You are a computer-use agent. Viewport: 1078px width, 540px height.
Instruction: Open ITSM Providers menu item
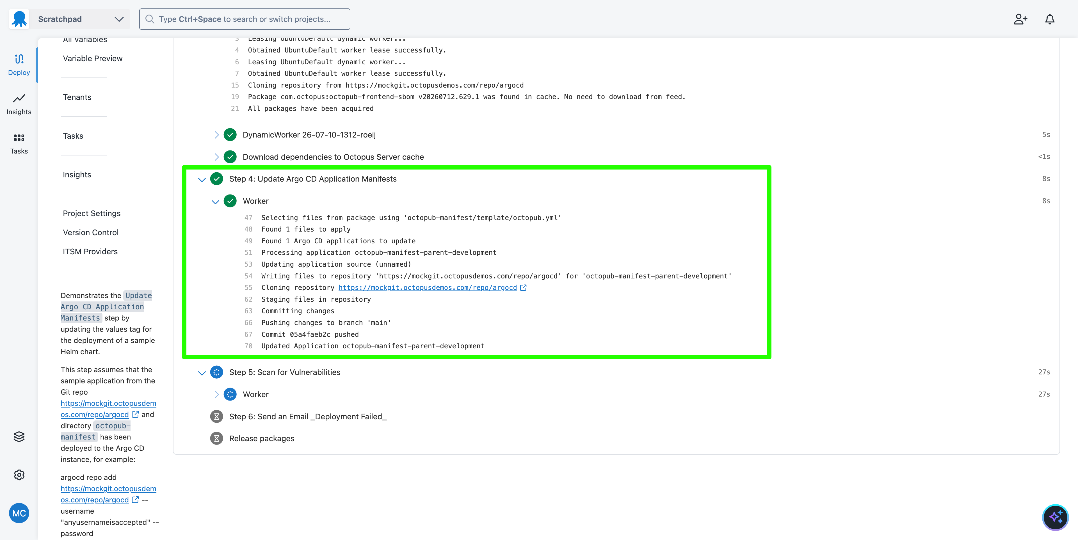(x=90, y=252)
